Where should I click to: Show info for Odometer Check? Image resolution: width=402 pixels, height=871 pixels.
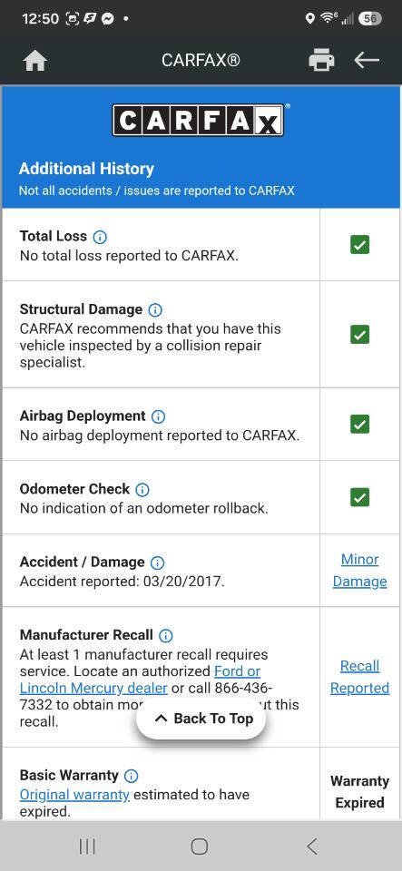point(142,490)
